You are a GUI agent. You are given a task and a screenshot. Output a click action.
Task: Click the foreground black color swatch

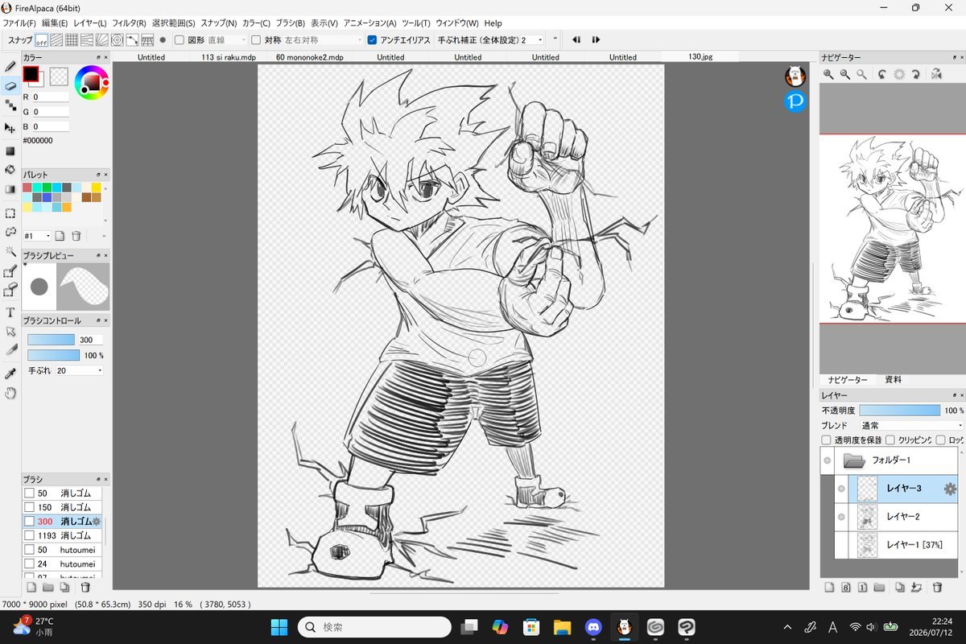(31, 75)
